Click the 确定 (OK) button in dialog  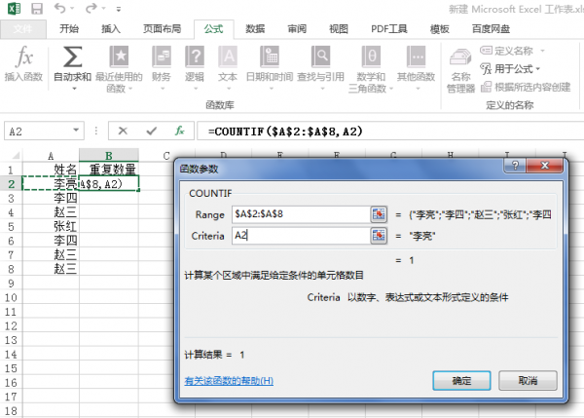pyautogui.click(x=461, y=381)
